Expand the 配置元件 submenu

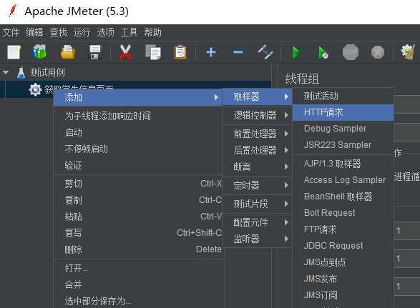coord(257,222)
